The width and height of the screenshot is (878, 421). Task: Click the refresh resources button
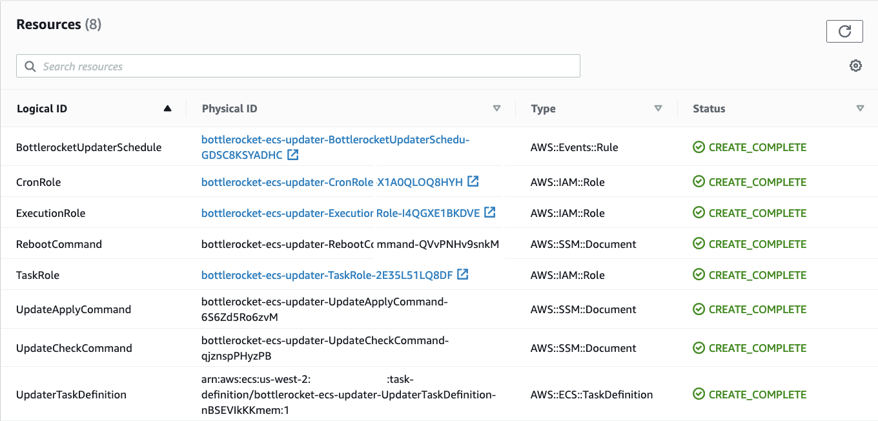(844, 31)
